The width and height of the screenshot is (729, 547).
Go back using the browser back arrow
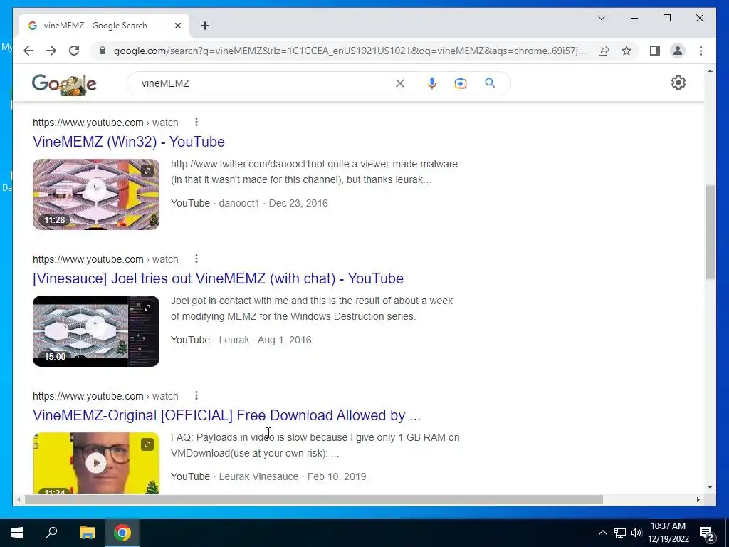28,51
